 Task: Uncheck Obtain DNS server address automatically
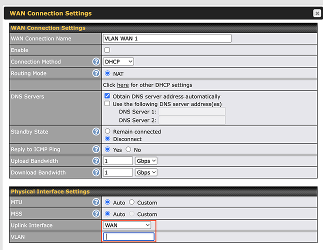click(x=107, y=96)
